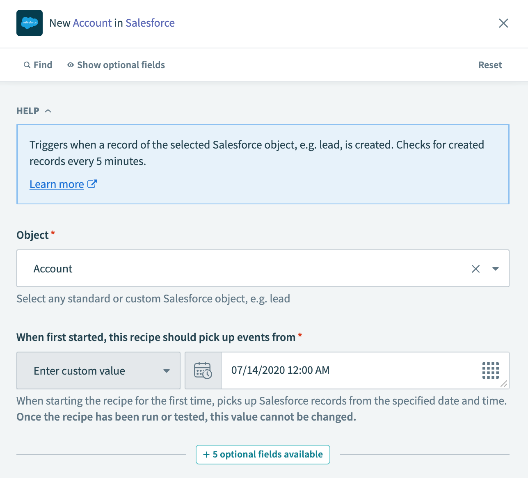Click the Salesforce cloud logo icon
This screenshot has width=528, height=478.
coord(30,23)
